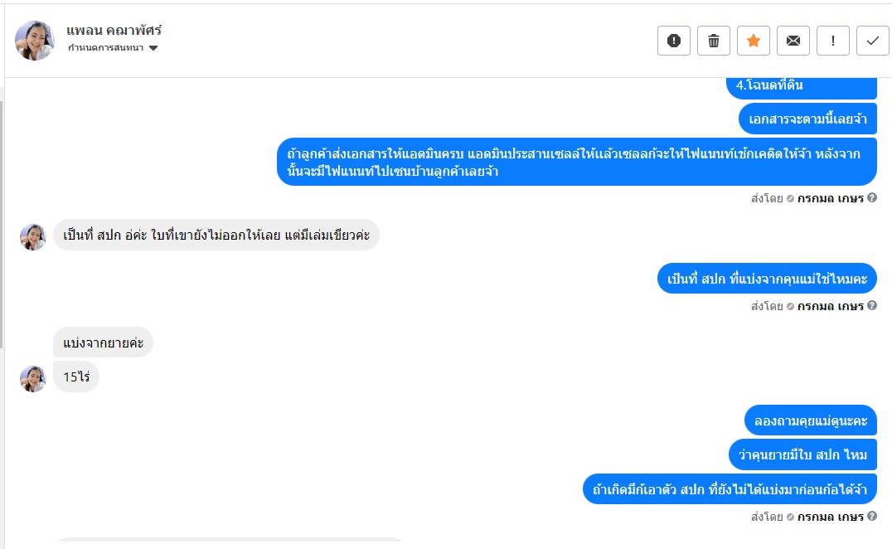Click the left edge vertical scrollbar
The image size is (892, 549).
click(2, 224)
